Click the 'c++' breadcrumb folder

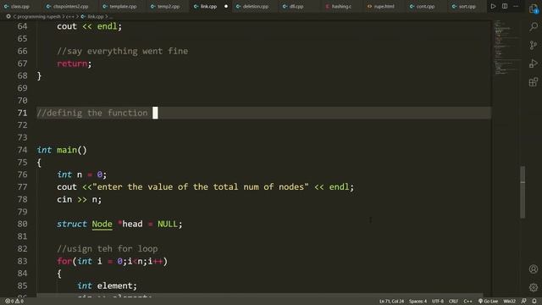(x=70, y=17)
